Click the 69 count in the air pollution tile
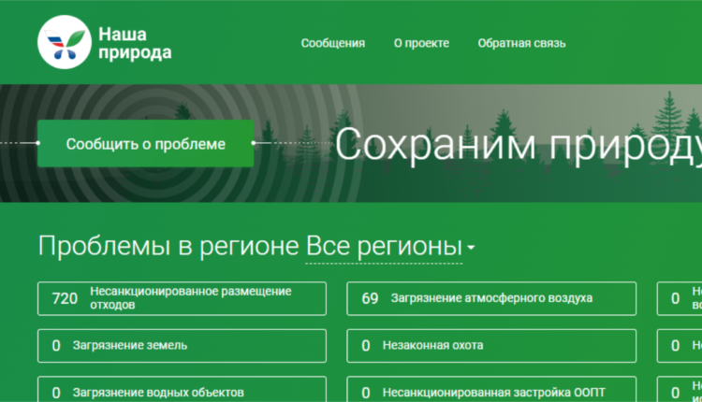 [x=370, y=298]
